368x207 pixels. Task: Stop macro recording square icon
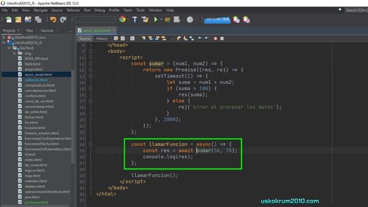pos(222,39)
